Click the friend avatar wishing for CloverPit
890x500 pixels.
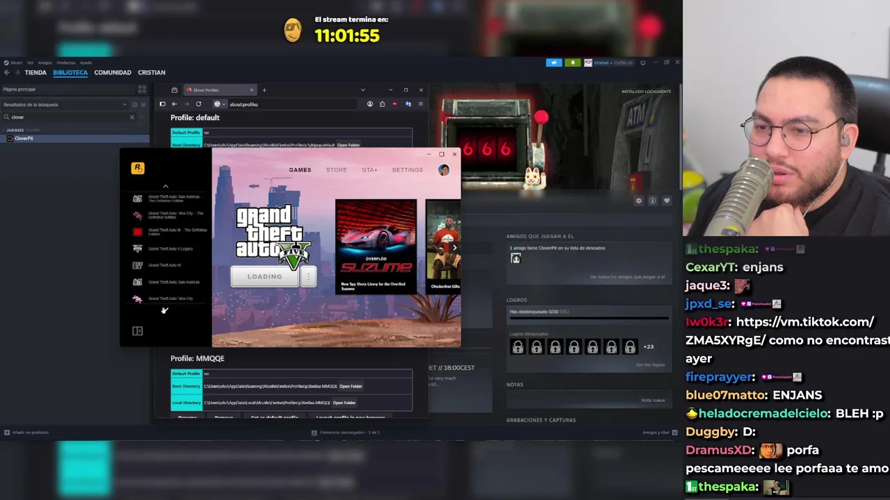pyautogui.click(x=515, y=258)
